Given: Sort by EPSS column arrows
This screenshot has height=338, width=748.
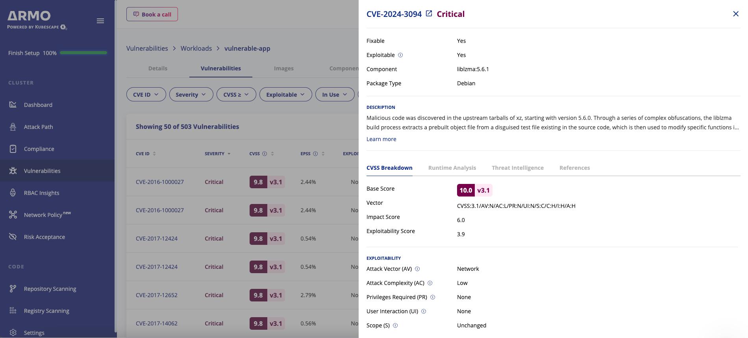Looking at the screenshot, I should click(x=323, y=154).
